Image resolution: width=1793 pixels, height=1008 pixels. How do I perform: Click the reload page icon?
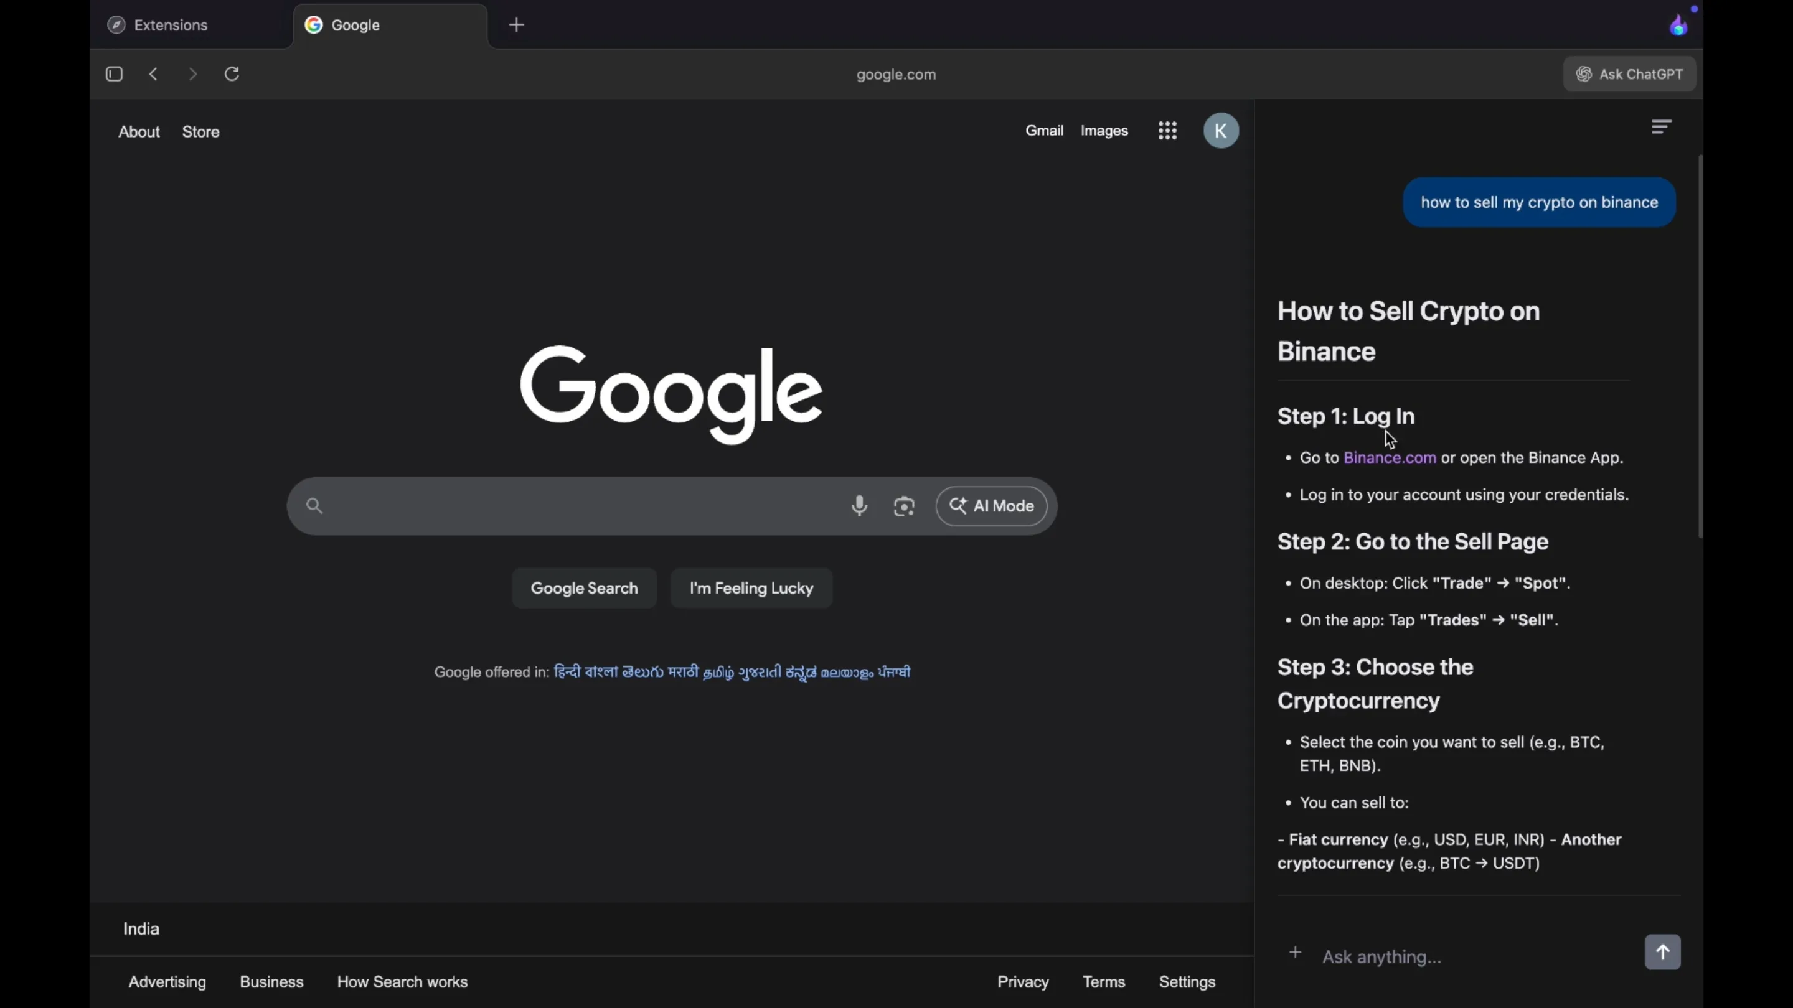[232, 74]
